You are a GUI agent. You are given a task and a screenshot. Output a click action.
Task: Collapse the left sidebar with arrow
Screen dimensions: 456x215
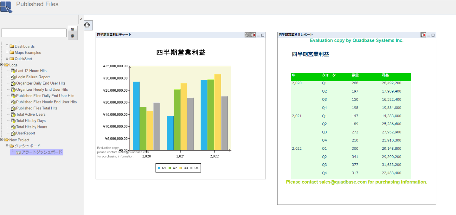pyautogui.click(x=81, y=19)
